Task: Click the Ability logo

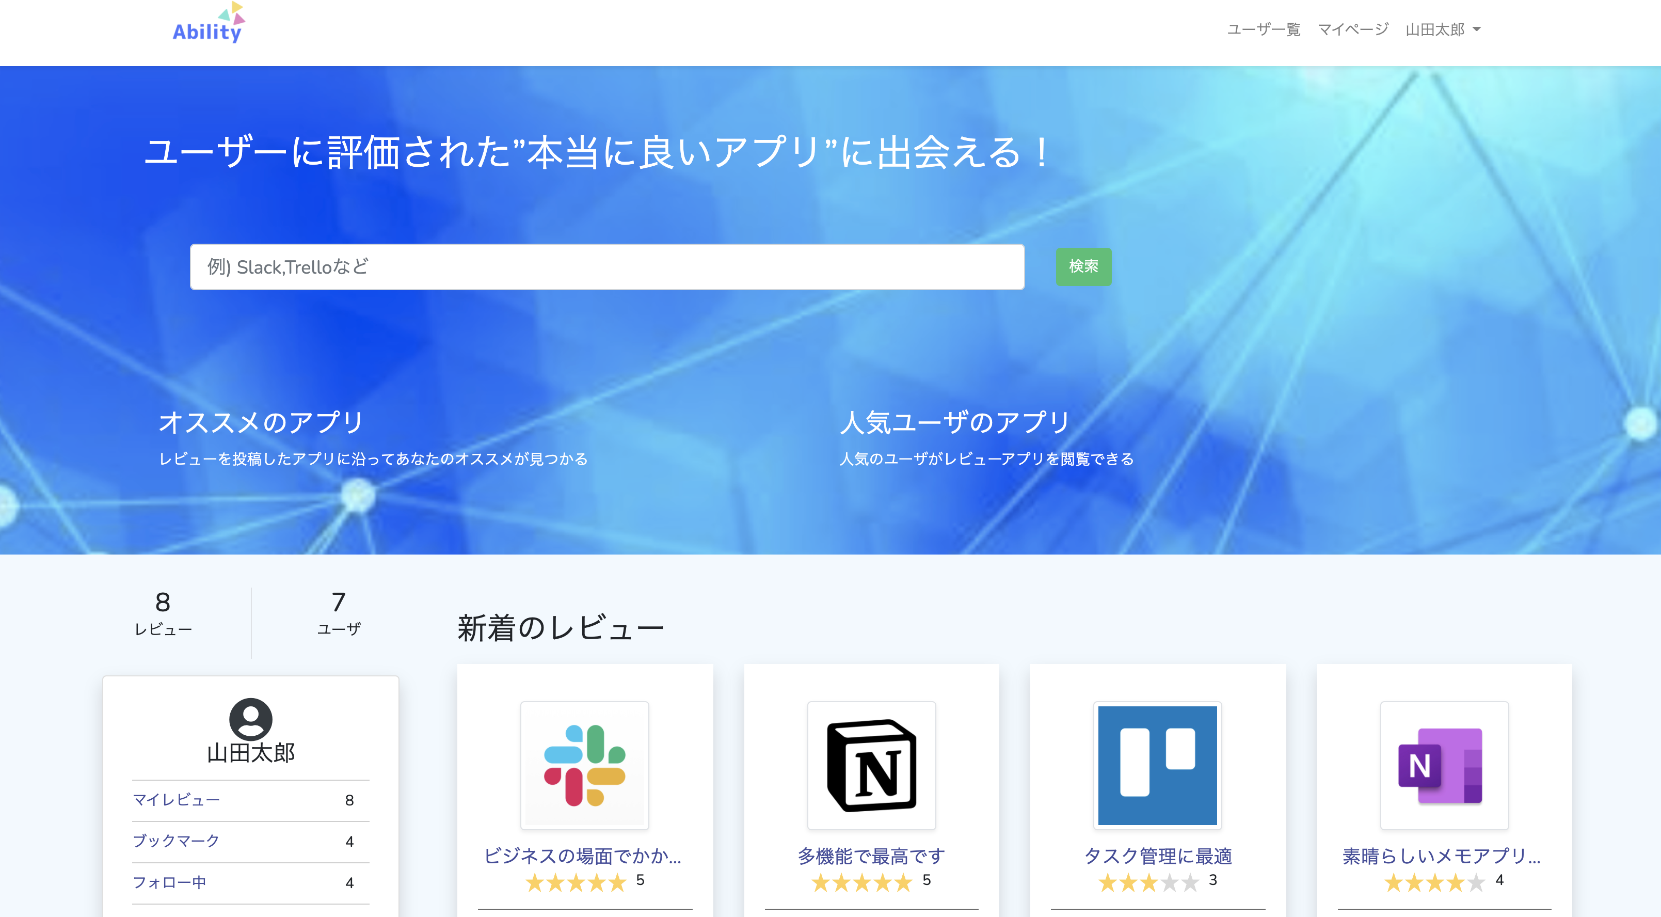Action: tap(207, 26)
